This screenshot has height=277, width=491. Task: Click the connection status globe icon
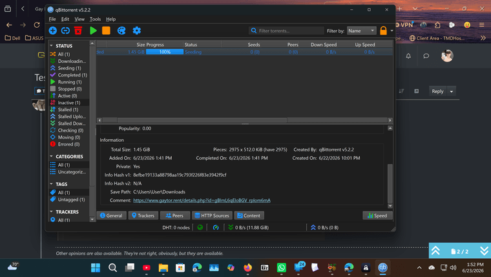click(200, 227)
